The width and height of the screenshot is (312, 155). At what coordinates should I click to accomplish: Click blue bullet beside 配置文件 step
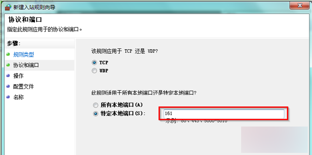point(8,86)
